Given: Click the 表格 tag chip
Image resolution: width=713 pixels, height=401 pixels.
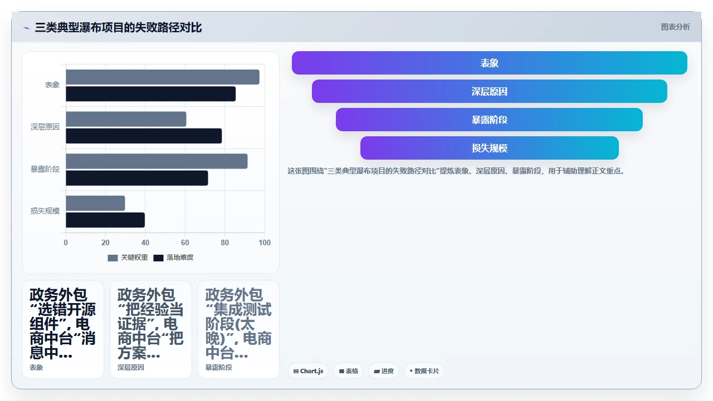Looking at the screenshot, I should tap(348, 371).
